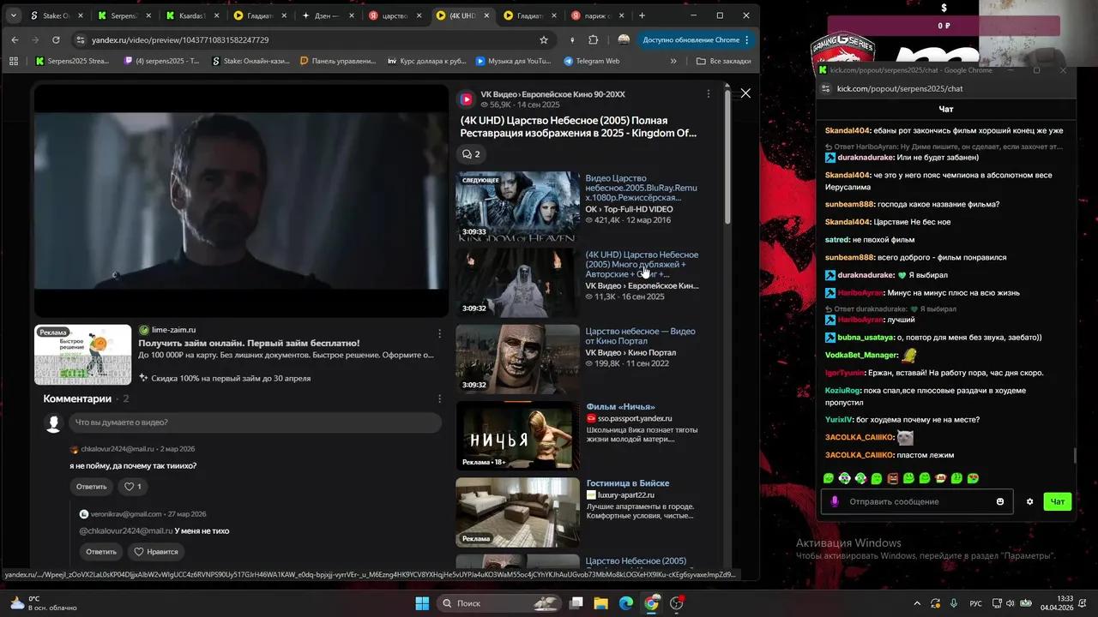The height and width of the screenshot is (617, 1098).
Task: Open (4K UHD) Много дубляжей video title
Action: pos(643,265)
